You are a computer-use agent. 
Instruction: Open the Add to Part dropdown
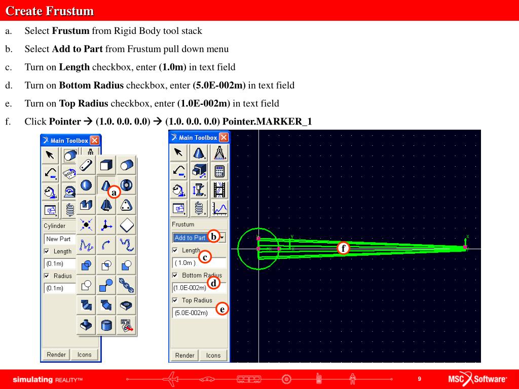pos(199,238)
